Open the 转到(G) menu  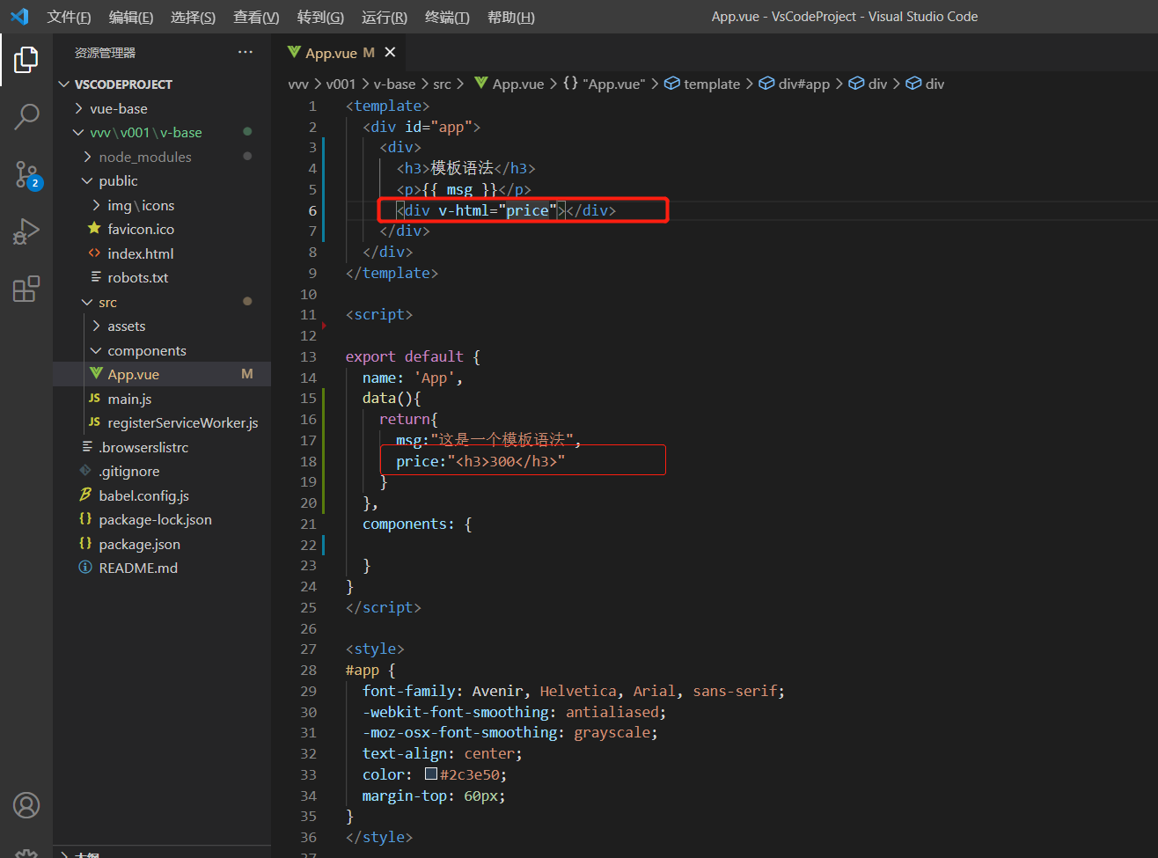tap(320, 17)
